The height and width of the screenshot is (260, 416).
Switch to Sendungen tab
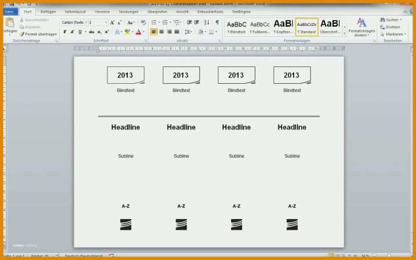pyautogui.click(x=128, y=12)
